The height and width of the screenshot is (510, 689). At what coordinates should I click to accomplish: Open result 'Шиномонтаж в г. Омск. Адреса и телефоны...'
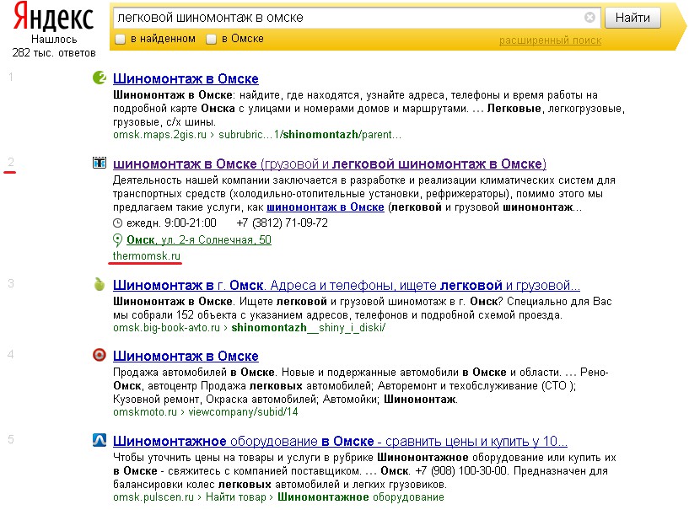347,285
